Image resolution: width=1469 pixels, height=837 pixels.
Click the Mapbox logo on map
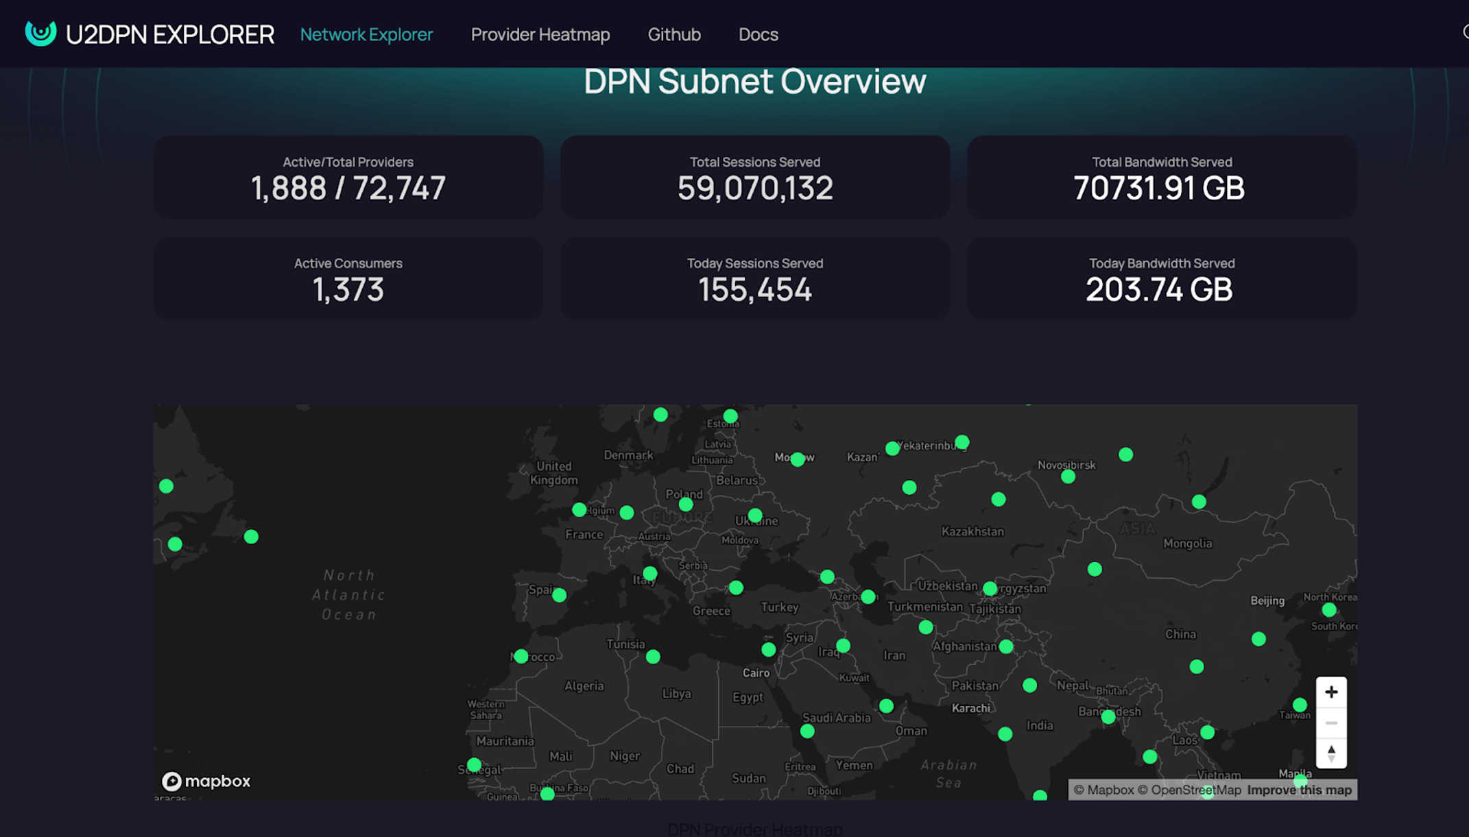point(206,781)
